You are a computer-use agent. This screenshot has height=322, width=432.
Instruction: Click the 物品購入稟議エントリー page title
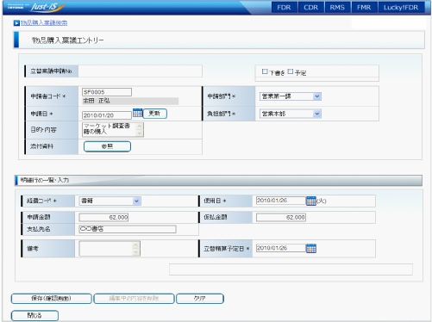coord(67,40)
